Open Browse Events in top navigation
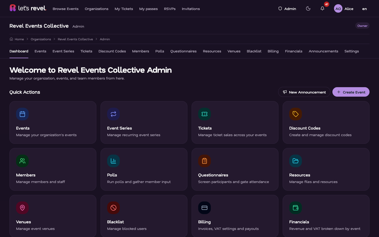The width and height of the screenshot is (379, 237). [x=66, y=9]
